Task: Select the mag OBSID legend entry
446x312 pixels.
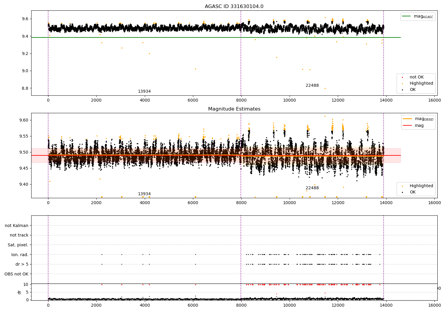Action: point(418,119)
